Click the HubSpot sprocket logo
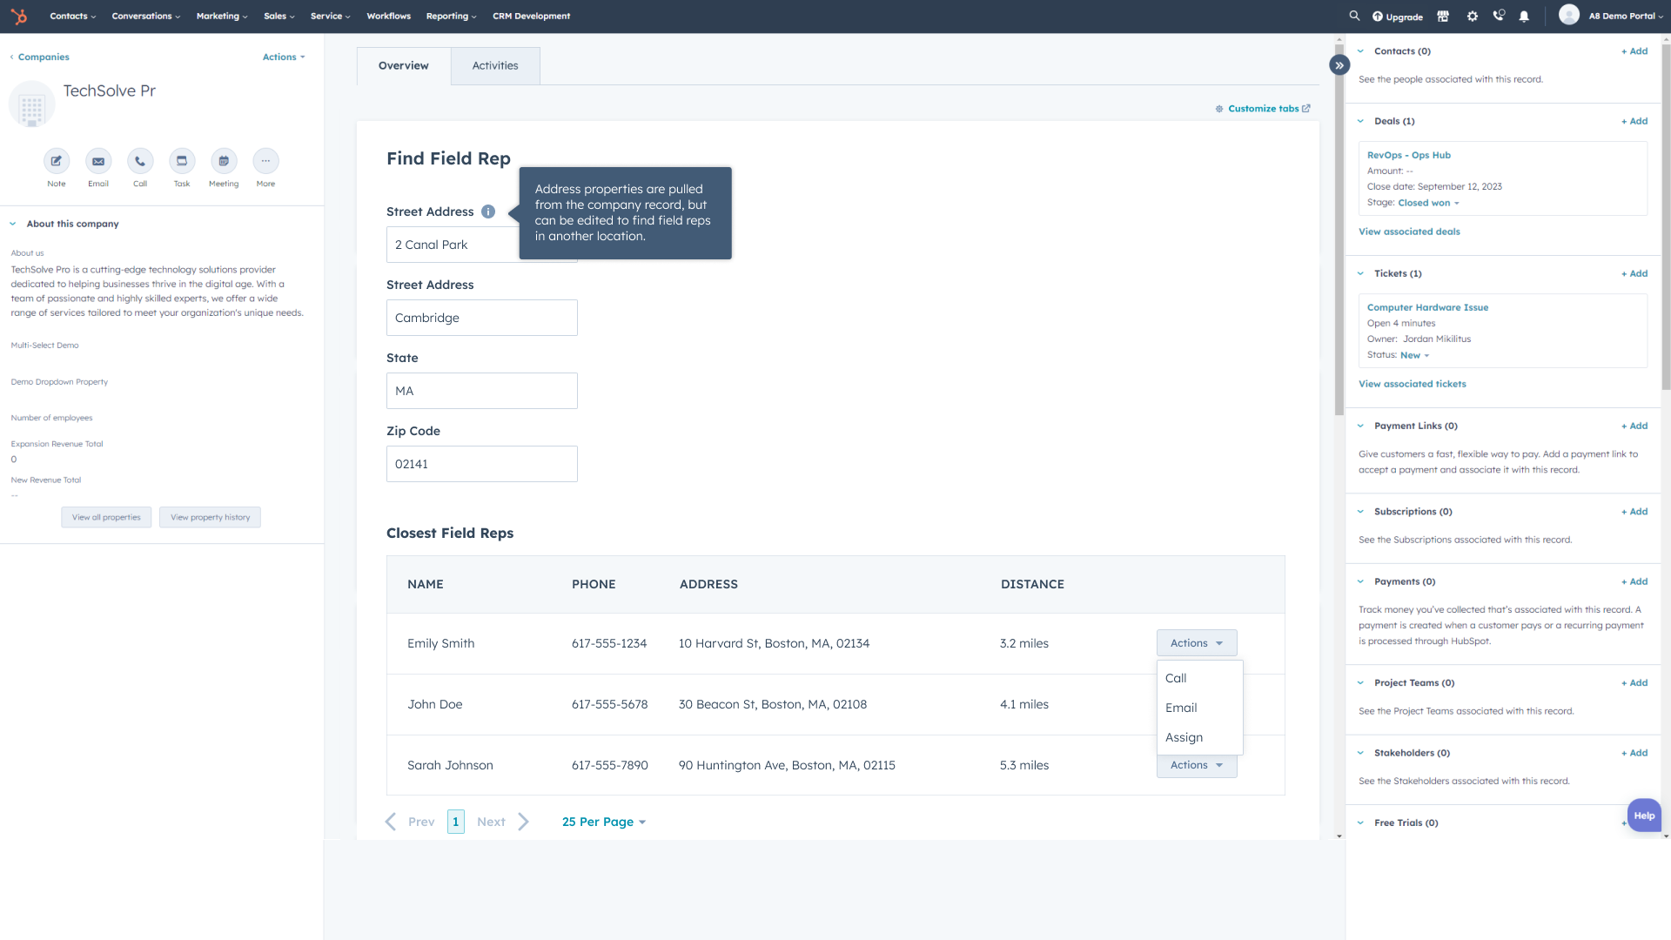Screen dimensions: 1671x940 click(x=19, y=16)
